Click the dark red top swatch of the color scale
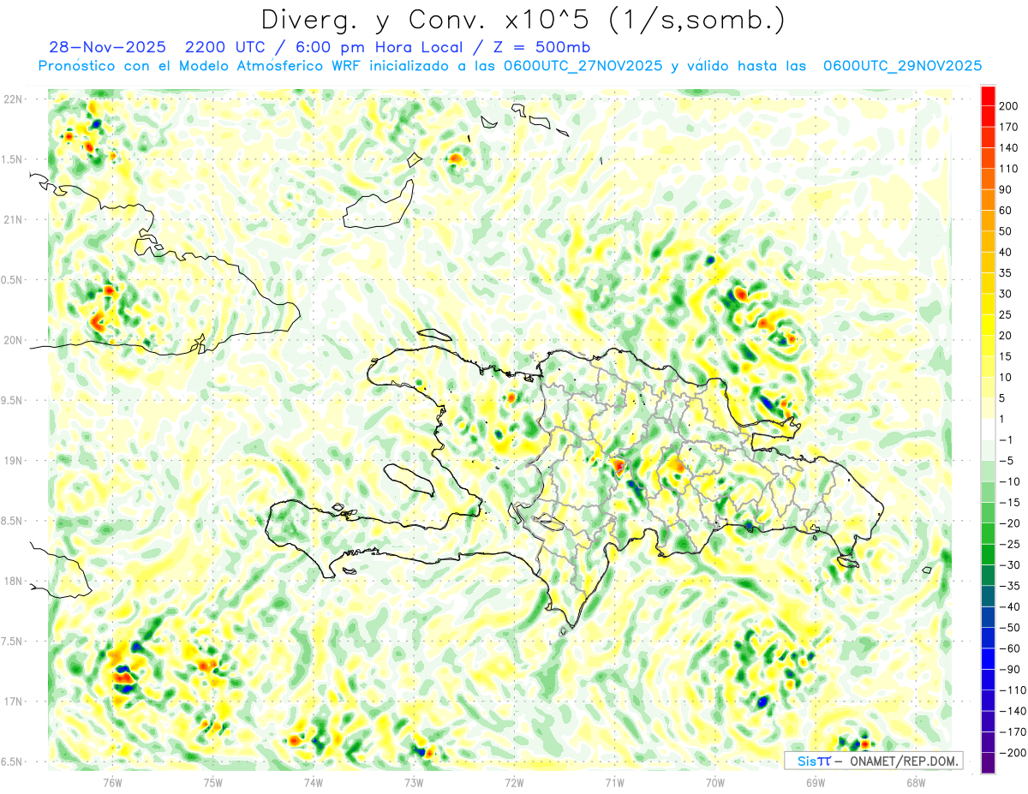Image resolution: width=1028 pixels, height=794 pixels. [x=988, y=95]
